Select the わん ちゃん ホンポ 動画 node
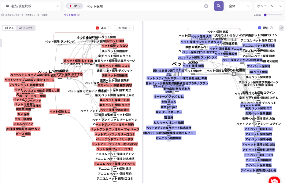This screenshot has height=183, width=285. pyautogui.click(x=168, y=122)
